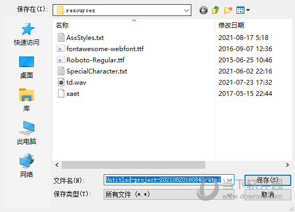Go back to the previous folder
Screen dimensions: 295x212
click(x=204, y=10)
